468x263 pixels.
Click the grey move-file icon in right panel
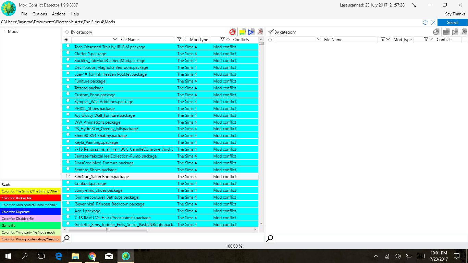(446, 32)
